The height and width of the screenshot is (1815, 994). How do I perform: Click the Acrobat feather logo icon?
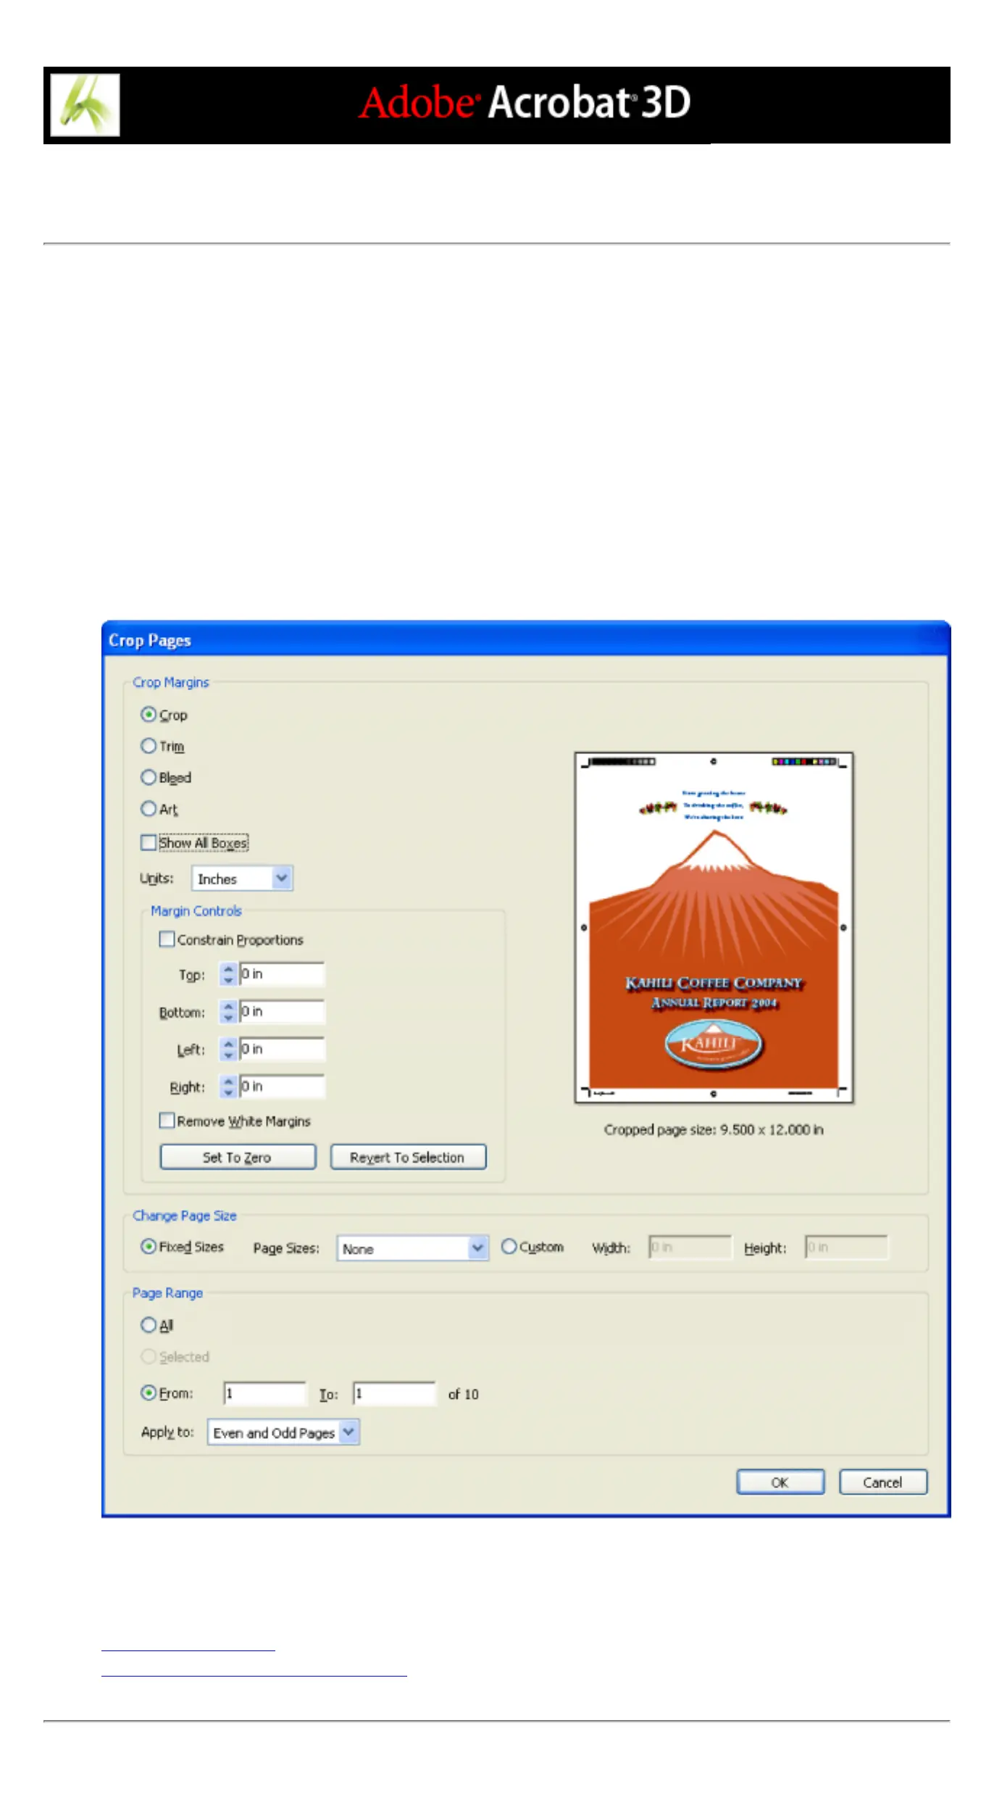[85, 105]
